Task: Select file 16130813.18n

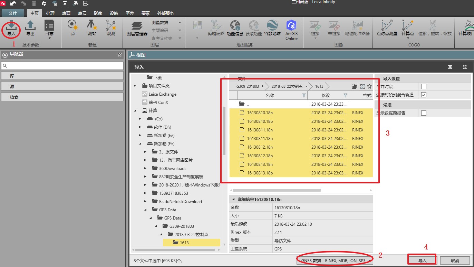Action: tap(301, 164)
